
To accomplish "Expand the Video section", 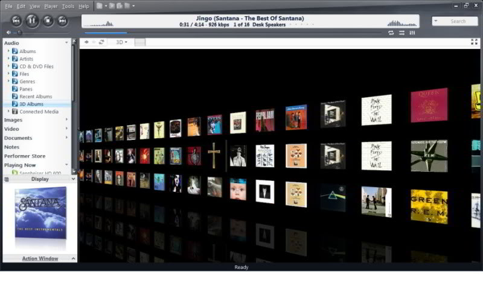I will click(66, 128).
